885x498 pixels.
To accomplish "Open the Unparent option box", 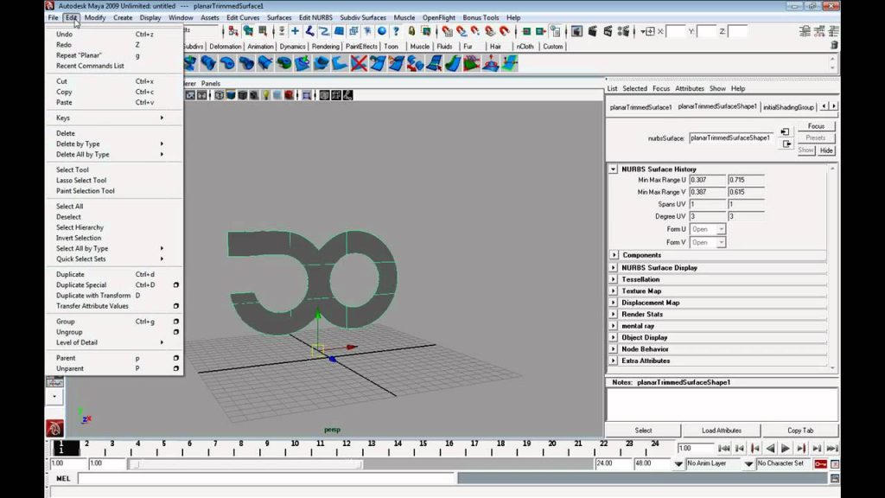I will click(176, 368).
